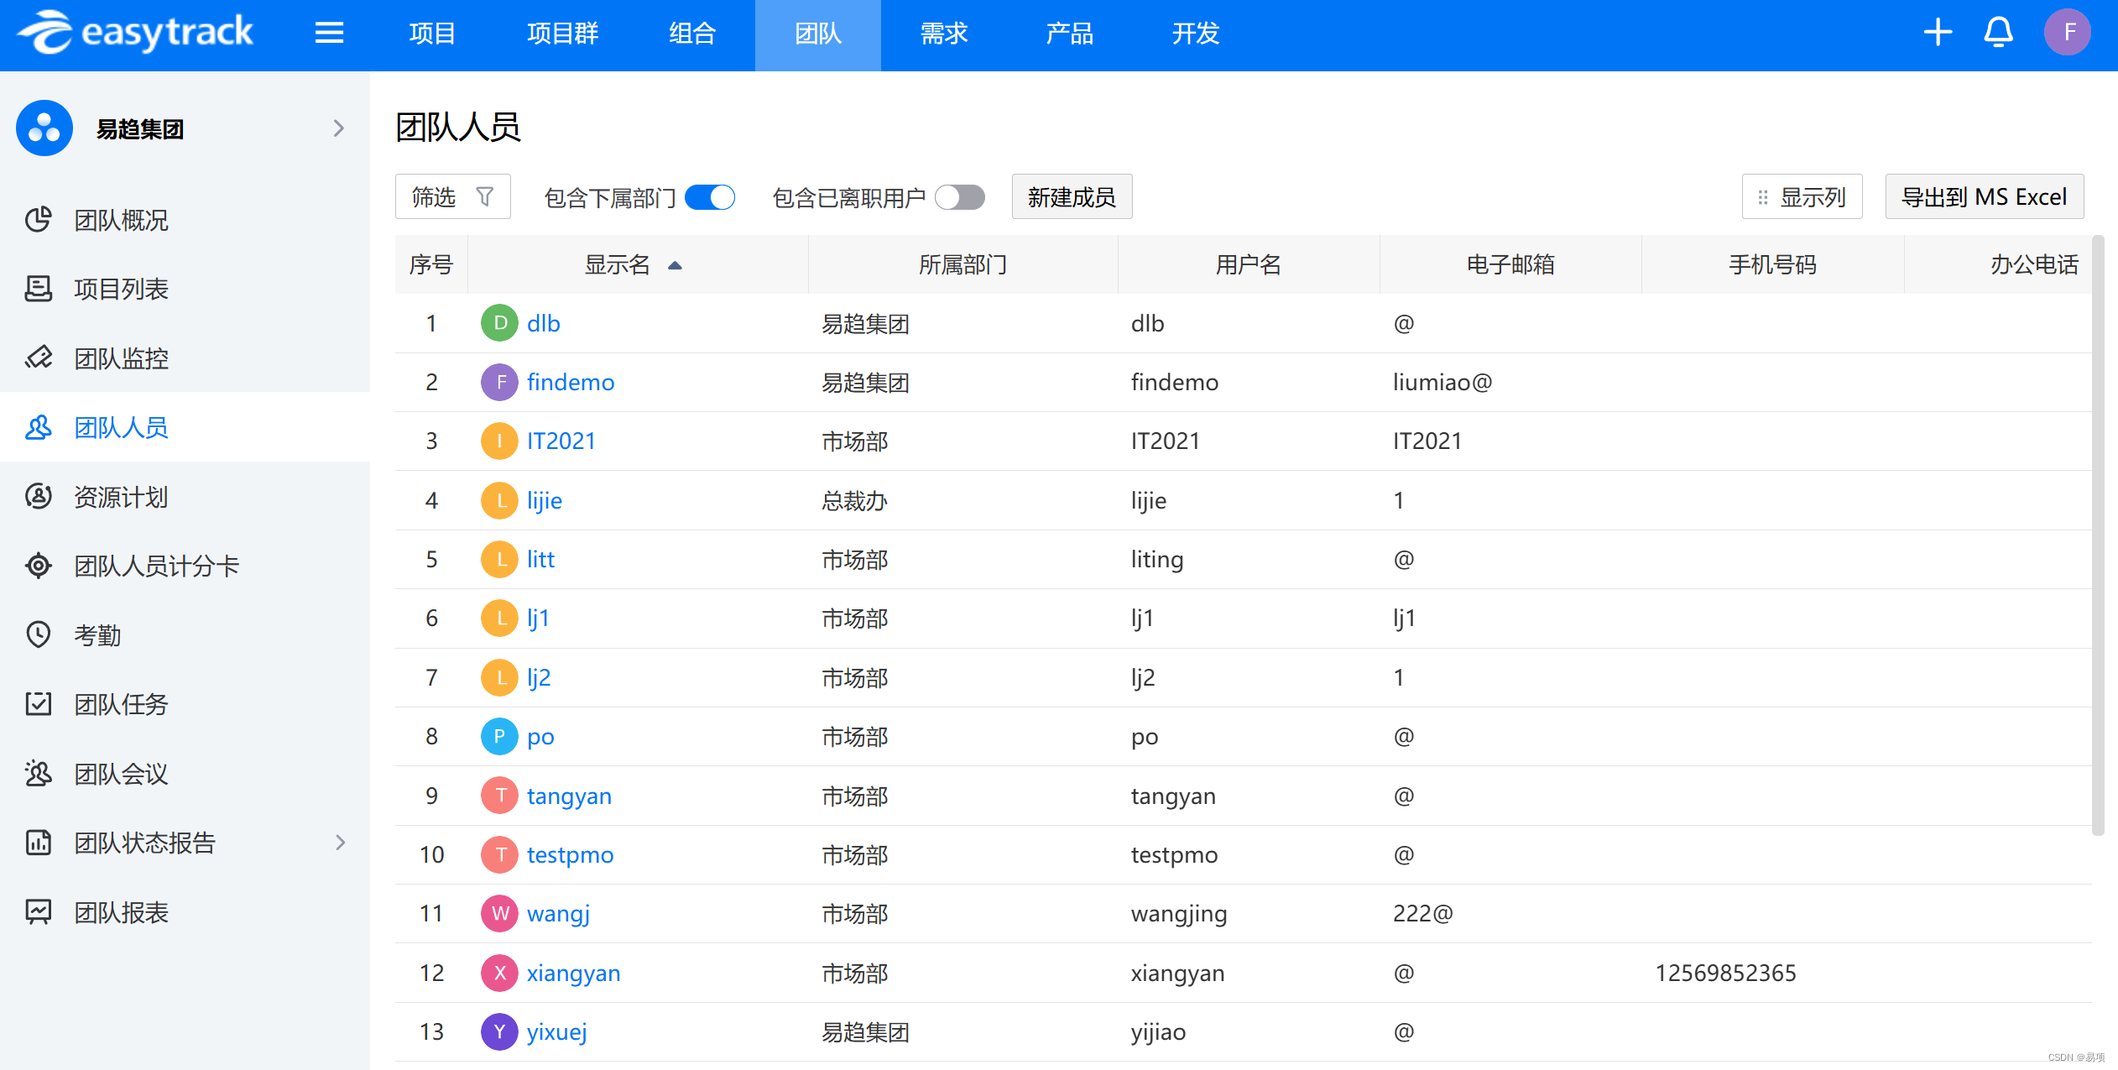This screenshot has width=2118, height=1070.
Task: Click the 用户名 column header
Action: pyautogui.click(x=1248, y=265)
